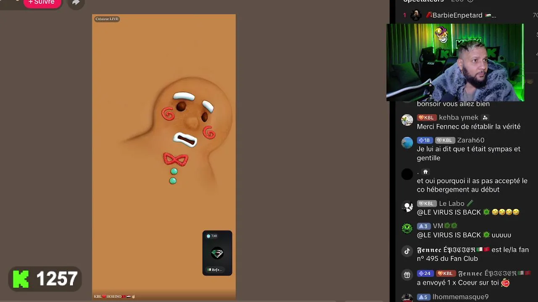Image resolution: width=538 pixels, height=302 pixels.
Task: Click the KBL badge beside Zarah60
Action: click(x=445, y=140)
